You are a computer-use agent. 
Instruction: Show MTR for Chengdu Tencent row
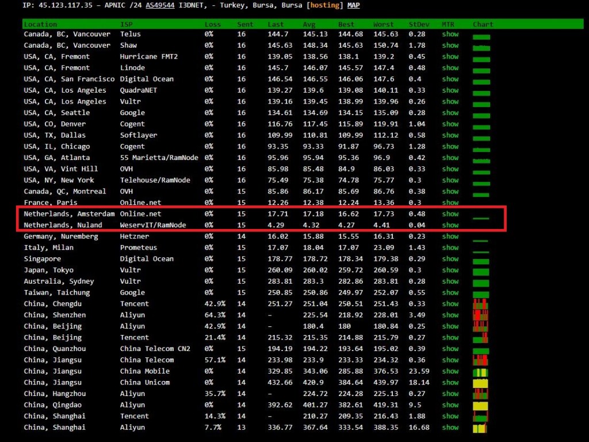coord(450,304)
